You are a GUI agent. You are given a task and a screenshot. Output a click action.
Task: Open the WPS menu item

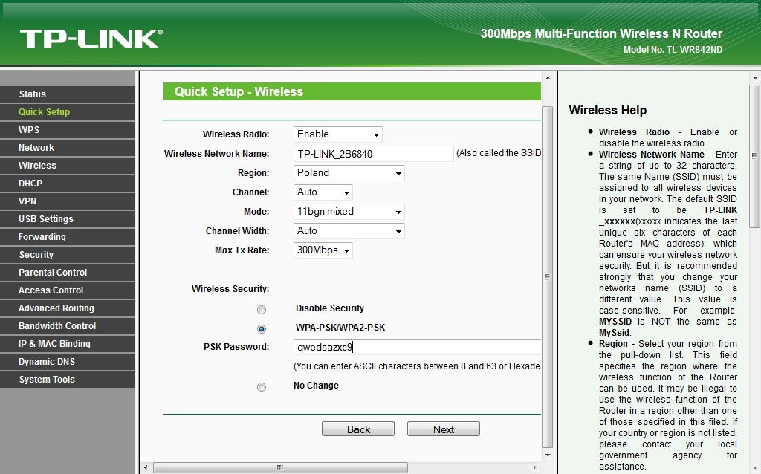[x=68, y=130]
